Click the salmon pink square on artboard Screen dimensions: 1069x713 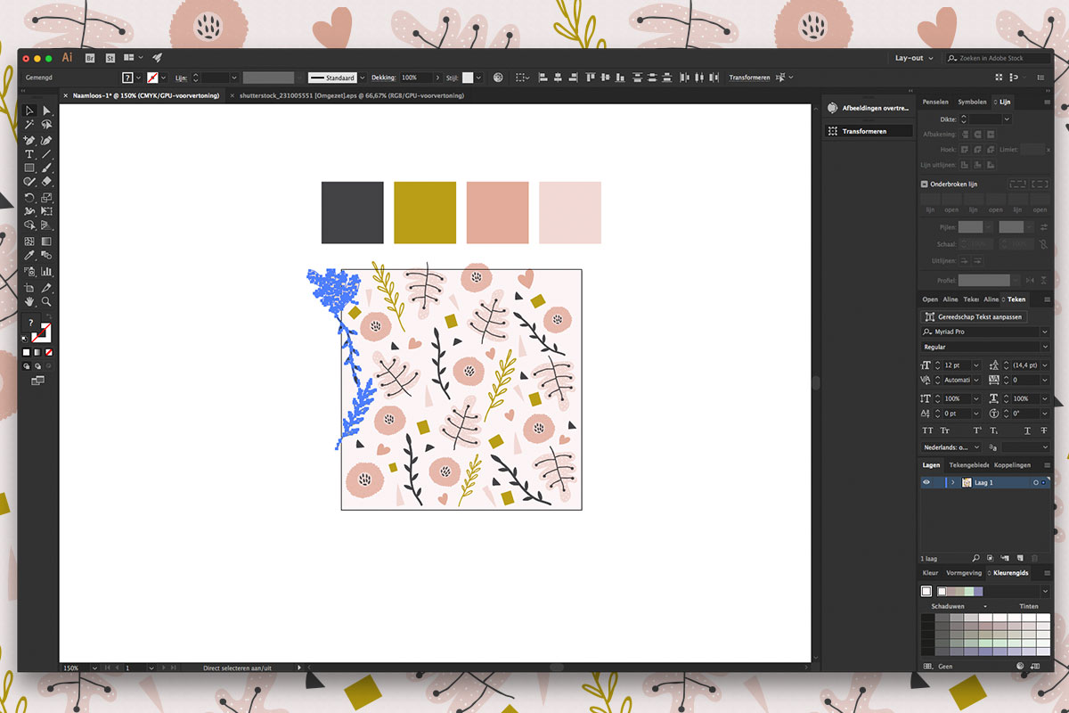pos(498,212)
